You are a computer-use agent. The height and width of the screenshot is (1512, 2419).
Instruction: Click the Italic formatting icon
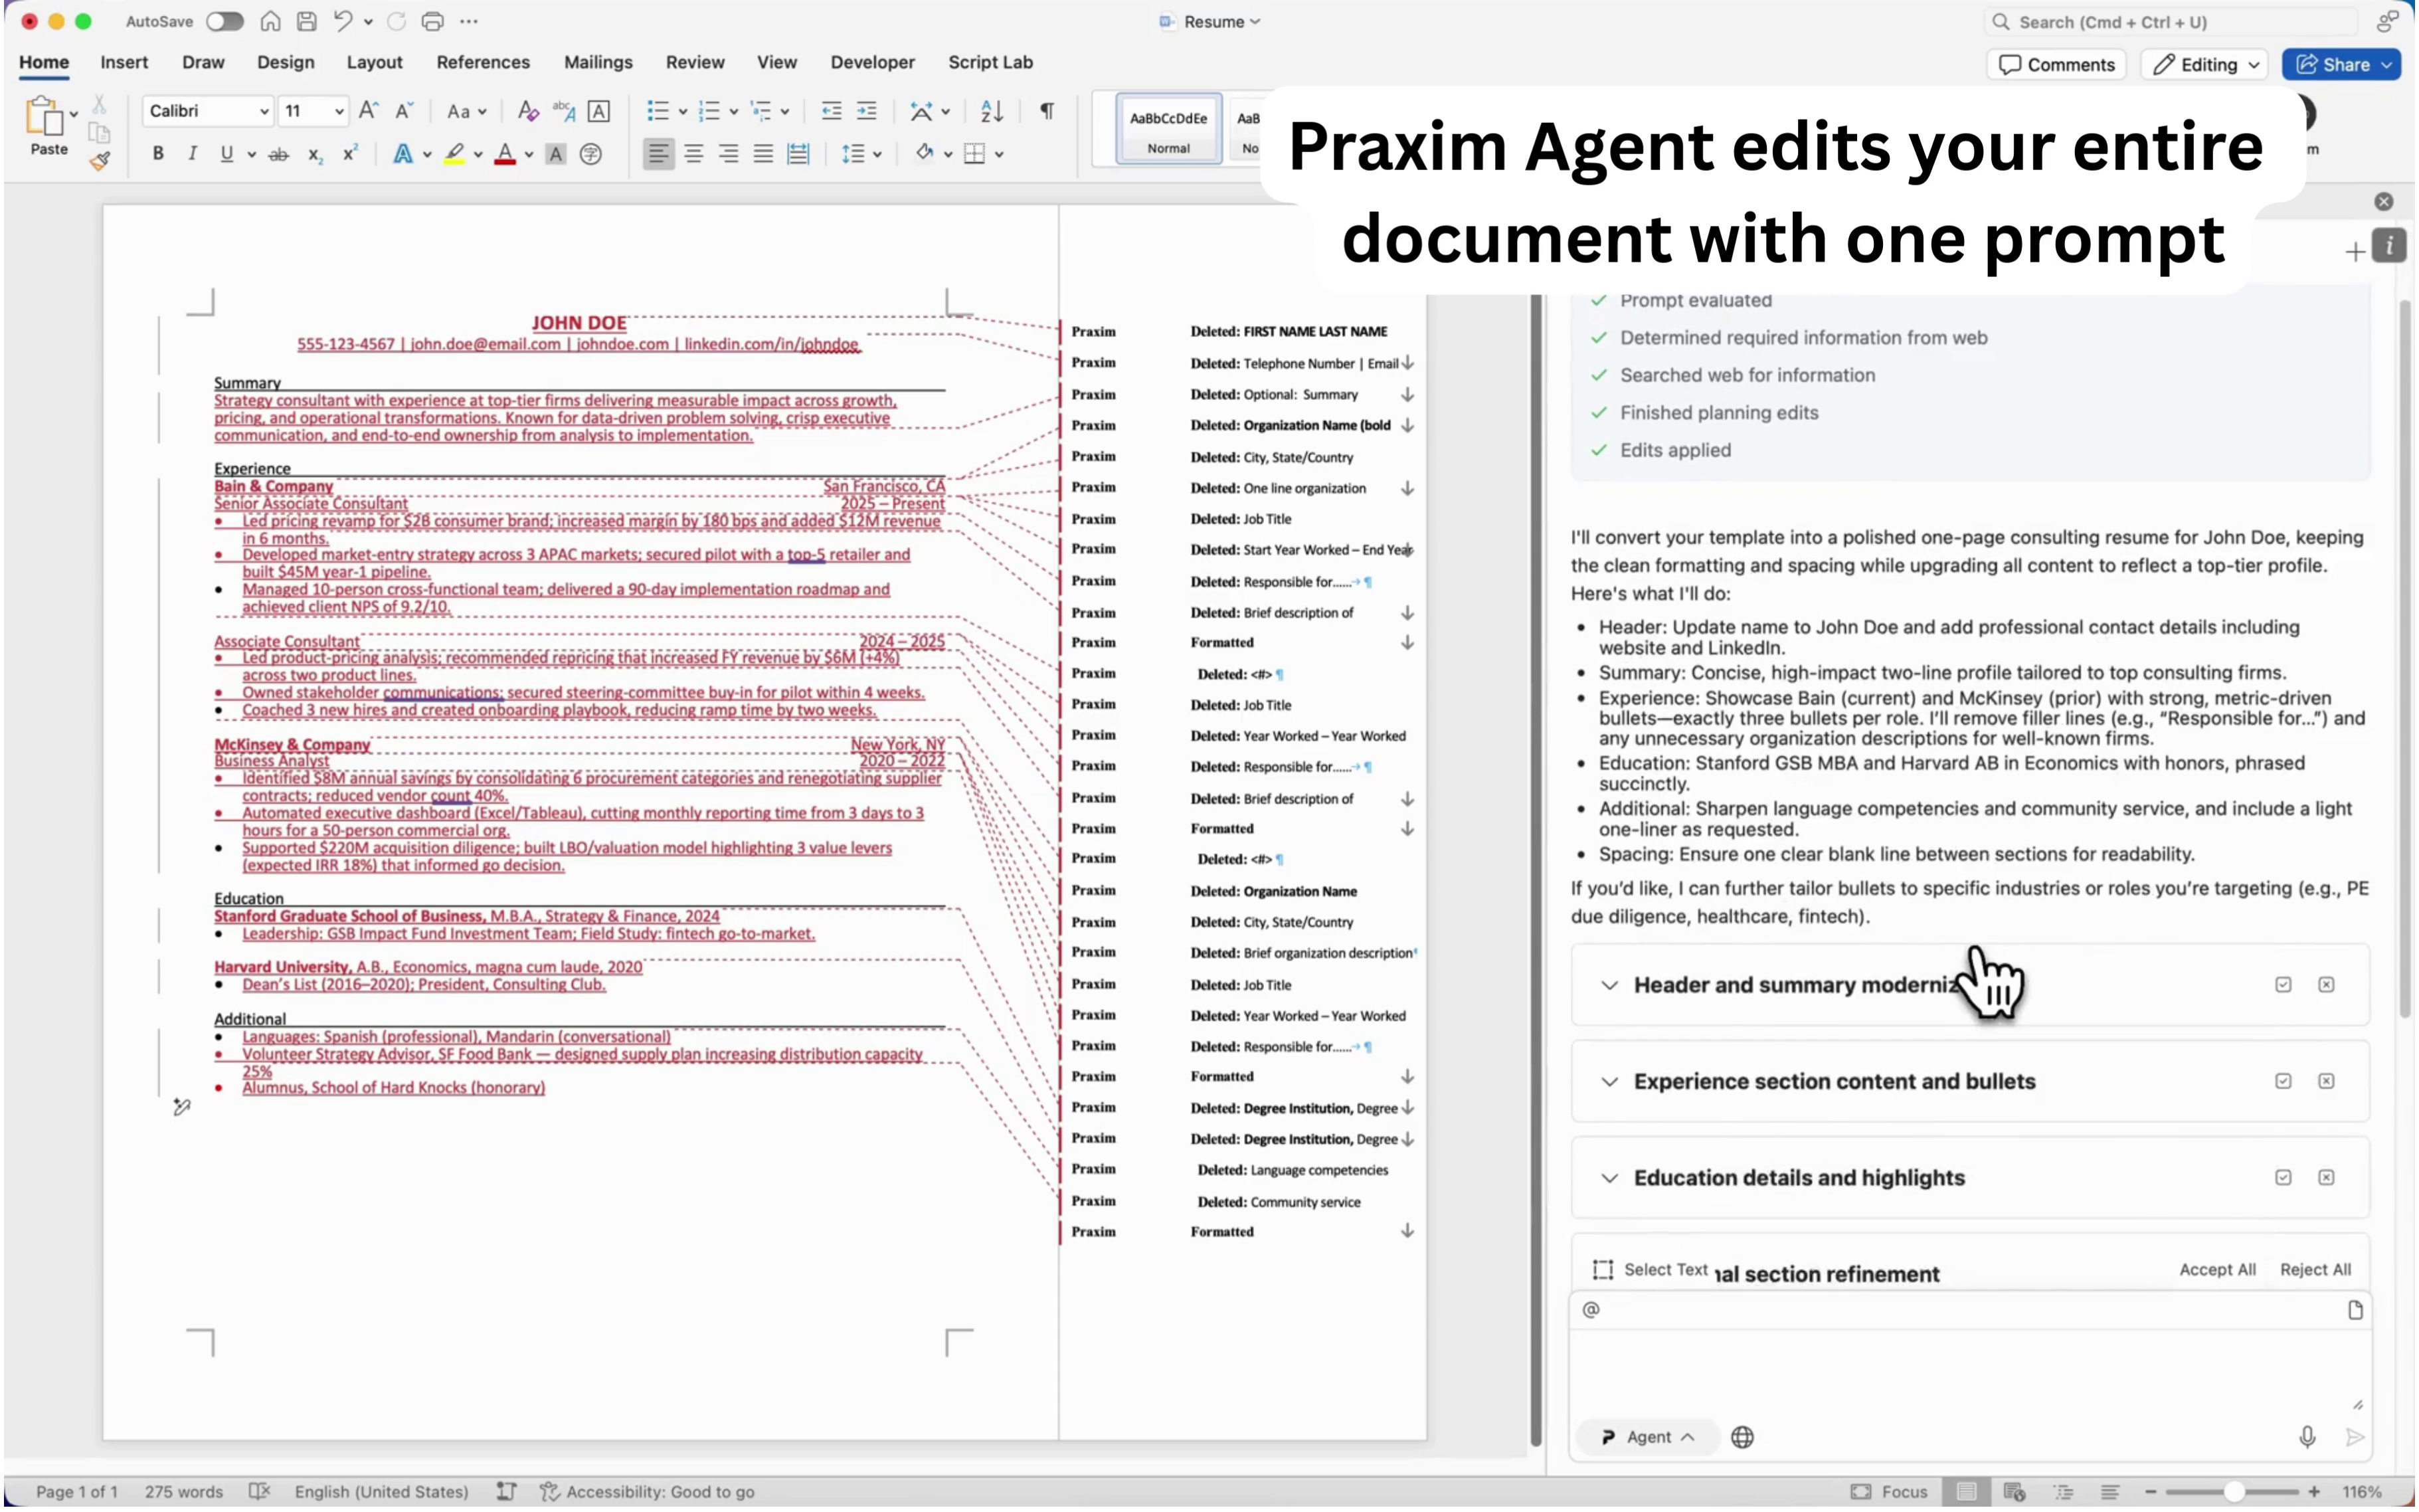coord(192,154)
